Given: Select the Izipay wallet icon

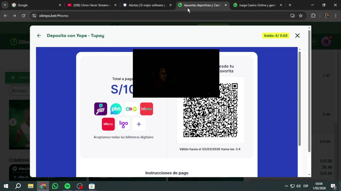Looking at the screenshot, I should [147, 109].
